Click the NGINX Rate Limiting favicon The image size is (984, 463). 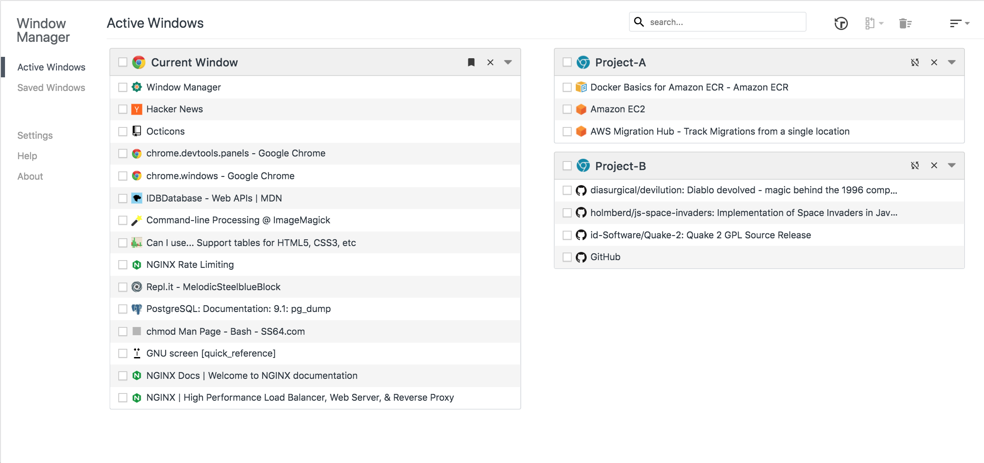[x=137, y=265]
